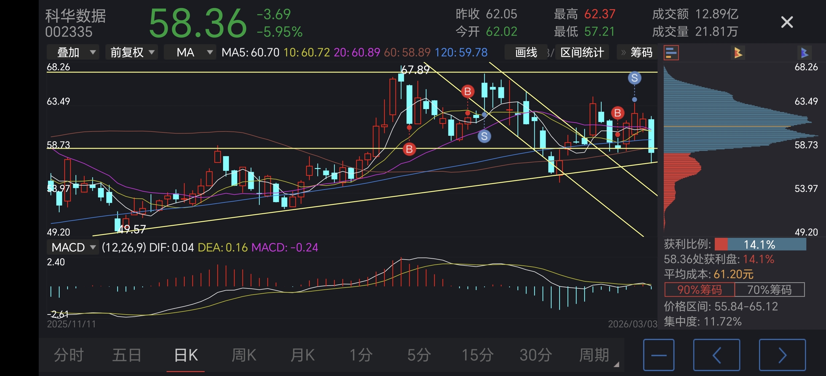Click the 区间统计 button
826x376 pixels.
coord(582,52)
